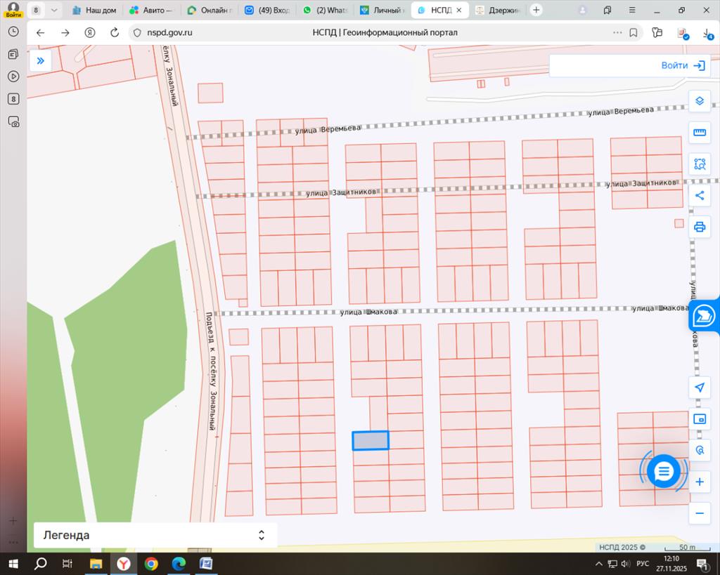
Task: Expand the left sidebar with double chevron
Action: [40, 61]
